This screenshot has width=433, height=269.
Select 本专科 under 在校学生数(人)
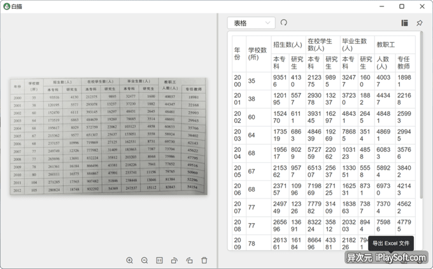tap(315, 63)
